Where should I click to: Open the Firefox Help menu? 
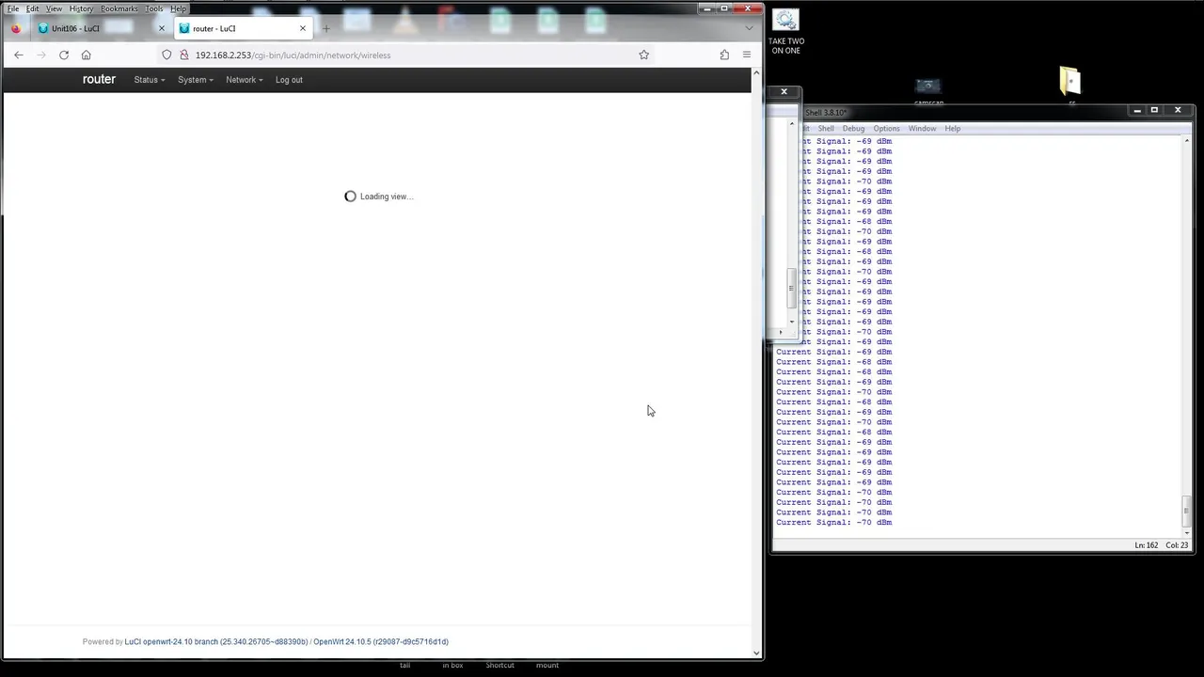pos(178,8)
